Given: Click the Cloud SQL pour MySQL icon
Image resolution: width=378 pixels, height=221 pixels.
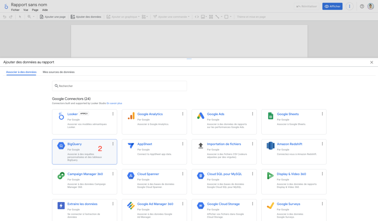Looking at the screenshot, I should (x=200, y=176).
